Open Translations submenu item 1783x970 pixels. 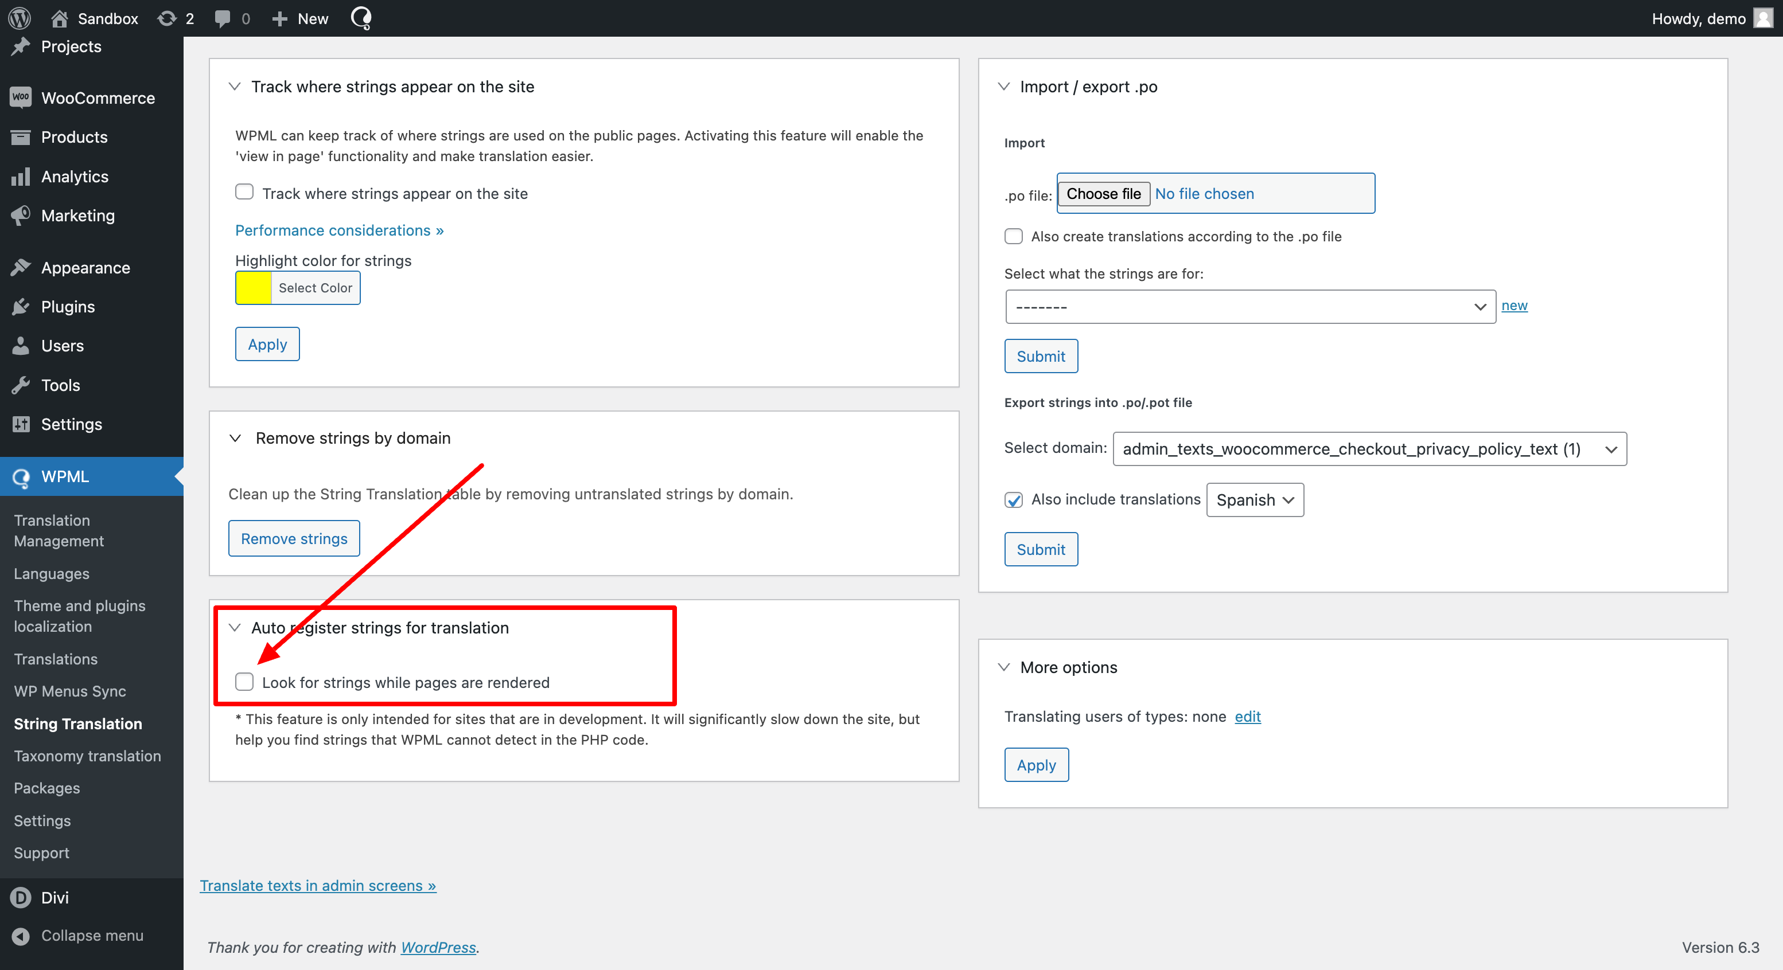click(56, 659)
